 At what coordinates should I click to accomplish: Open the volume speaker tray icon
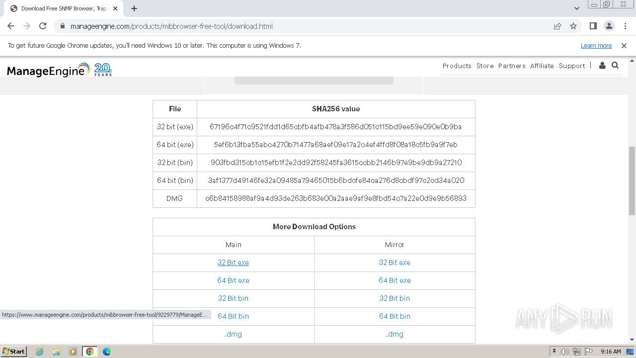[565, 352]
